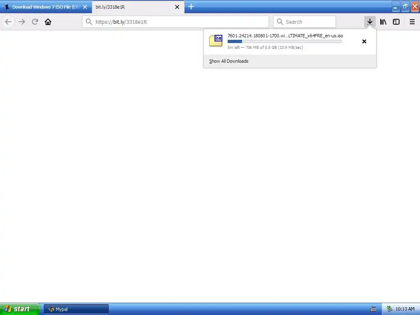Viewport: 420px width, 315px height.
Task: Open the Windows start menu
Action: coord(20,309)
